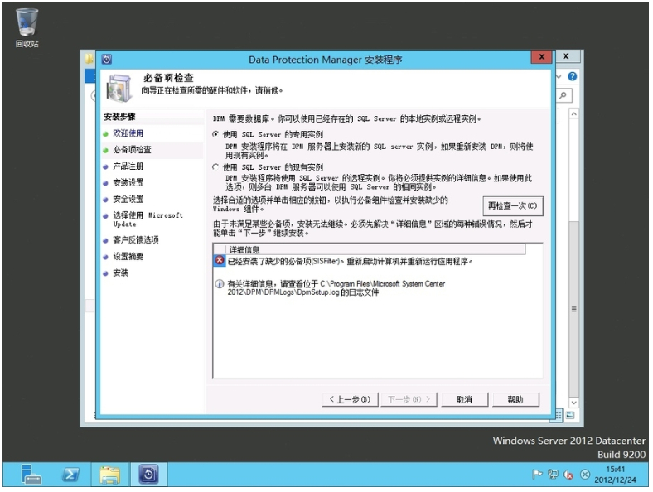Select the 安装设置 setup step
This screenshot has width=653, height=492.
pyautogui.click(x=128, y=182)
